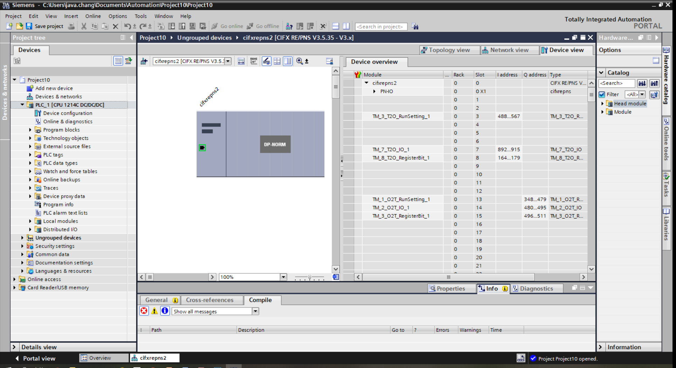Click the Portal view button
Viewport: 676px width, 368px height.
click(x=35, y=358)
